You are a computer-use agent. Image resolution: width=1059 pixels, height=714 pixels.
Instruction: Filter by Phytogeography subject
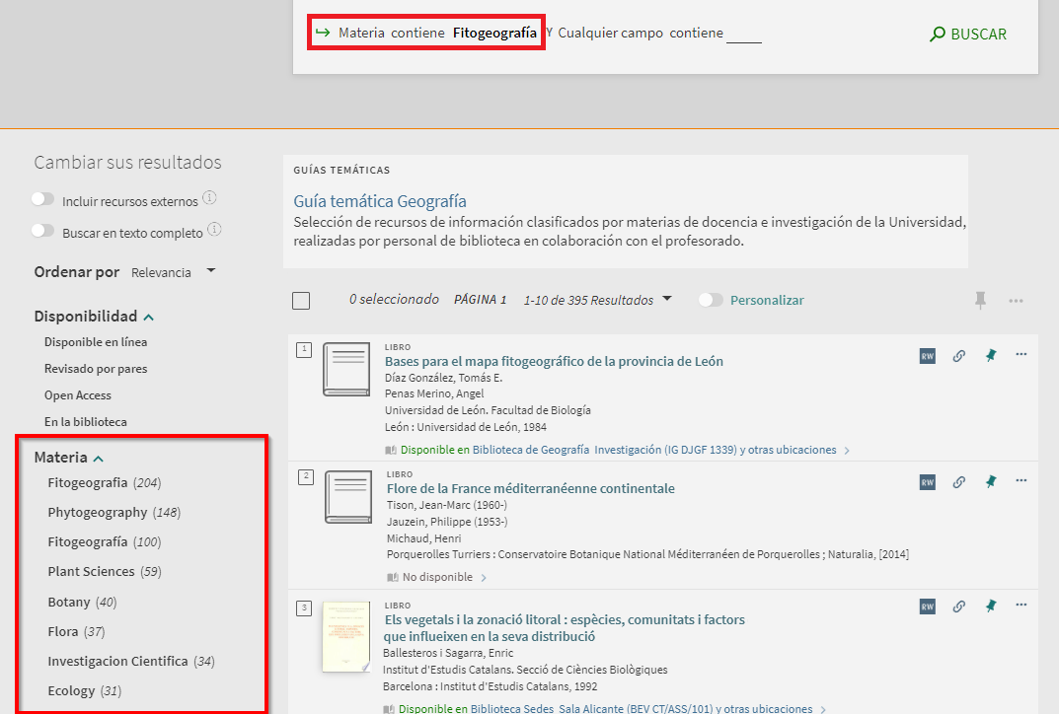(x=97, y=512)
